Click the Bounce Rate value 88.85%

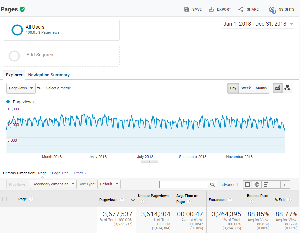[x=258, y=214]
